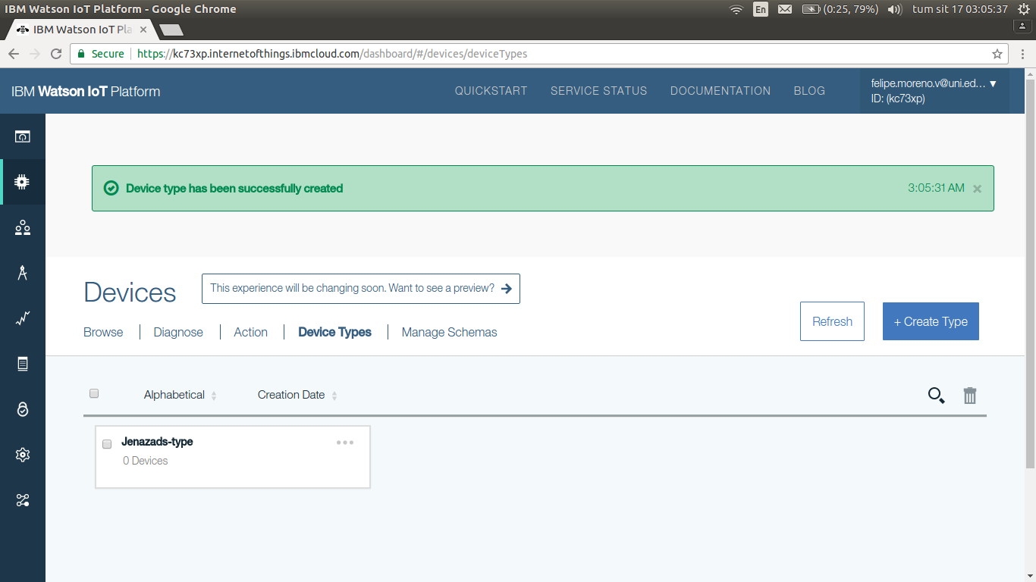The width and height of the screenshot is (1036, 582).
Task: Select the Device Types tab
Action: [335, 332]
